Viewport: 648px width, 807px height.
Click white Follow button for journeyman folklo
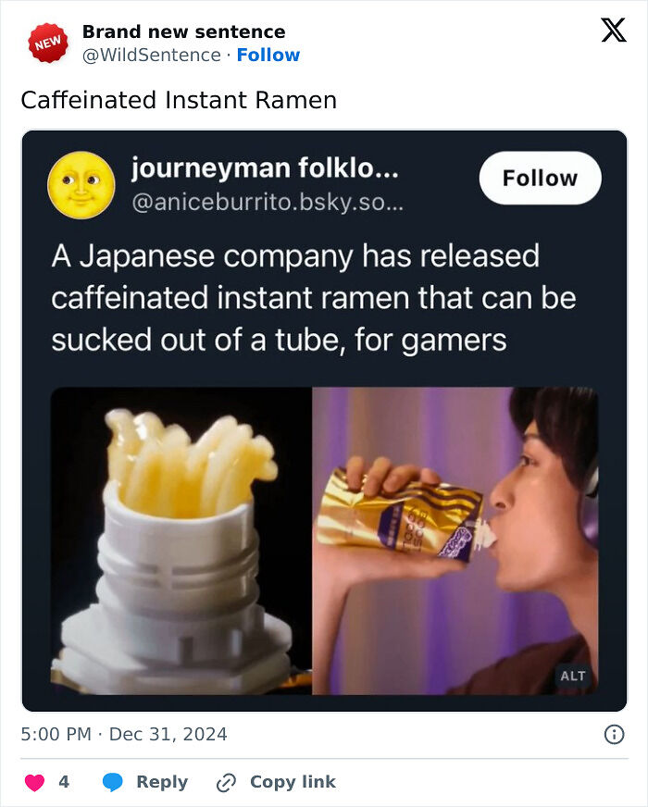click(540, 178)
